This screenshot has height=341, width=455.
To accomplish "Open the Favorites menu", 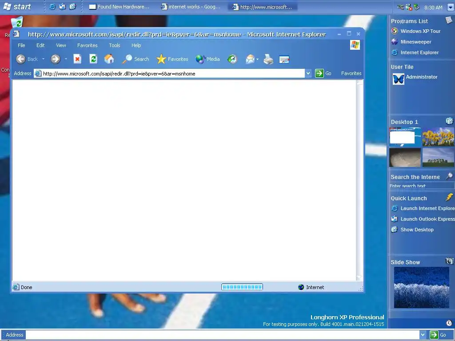I will (88, 45).
